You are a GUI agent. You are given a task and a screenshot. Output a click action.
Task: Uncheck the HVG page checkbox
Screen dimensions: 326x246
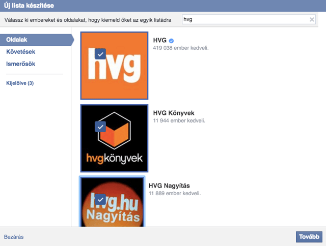(100, 54)
